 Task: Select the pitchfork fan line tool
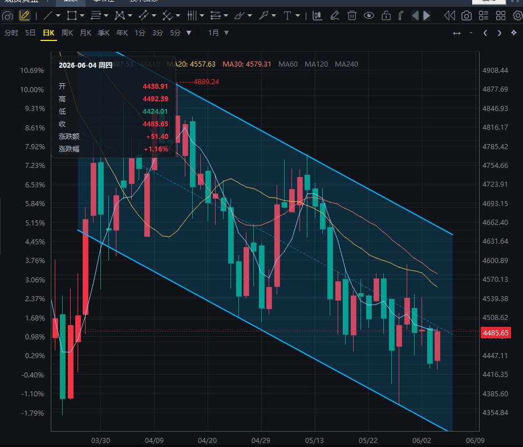[168, 15]
